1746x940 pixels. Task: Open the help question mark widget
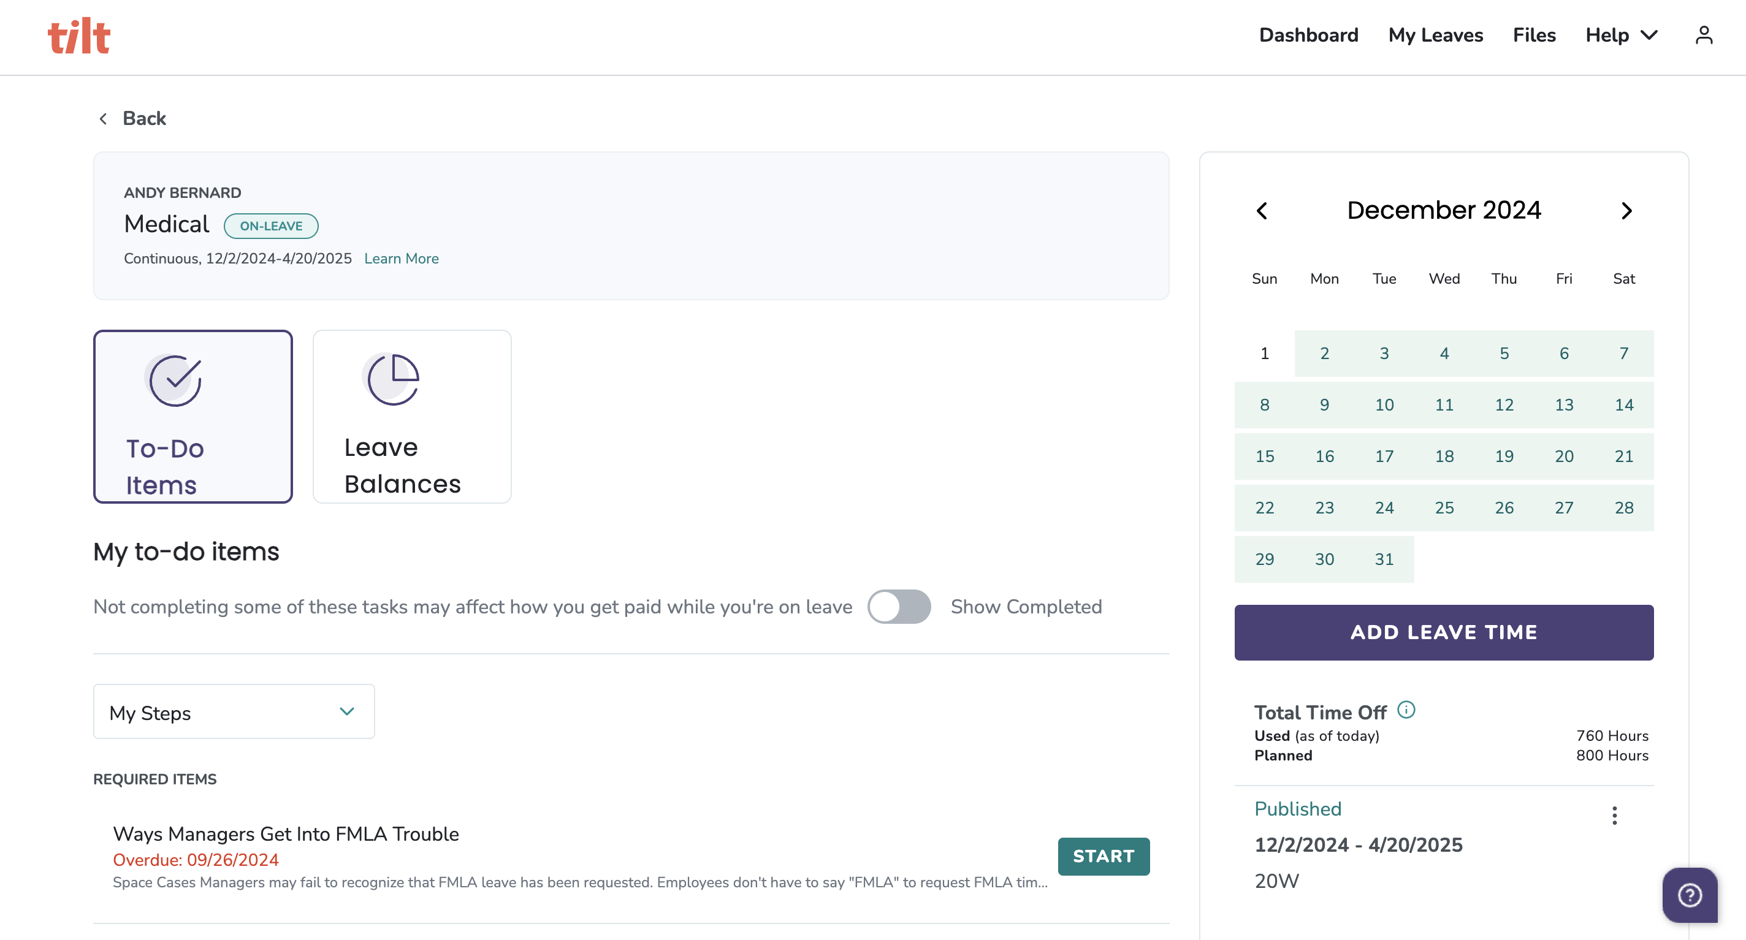[1689, 895]
